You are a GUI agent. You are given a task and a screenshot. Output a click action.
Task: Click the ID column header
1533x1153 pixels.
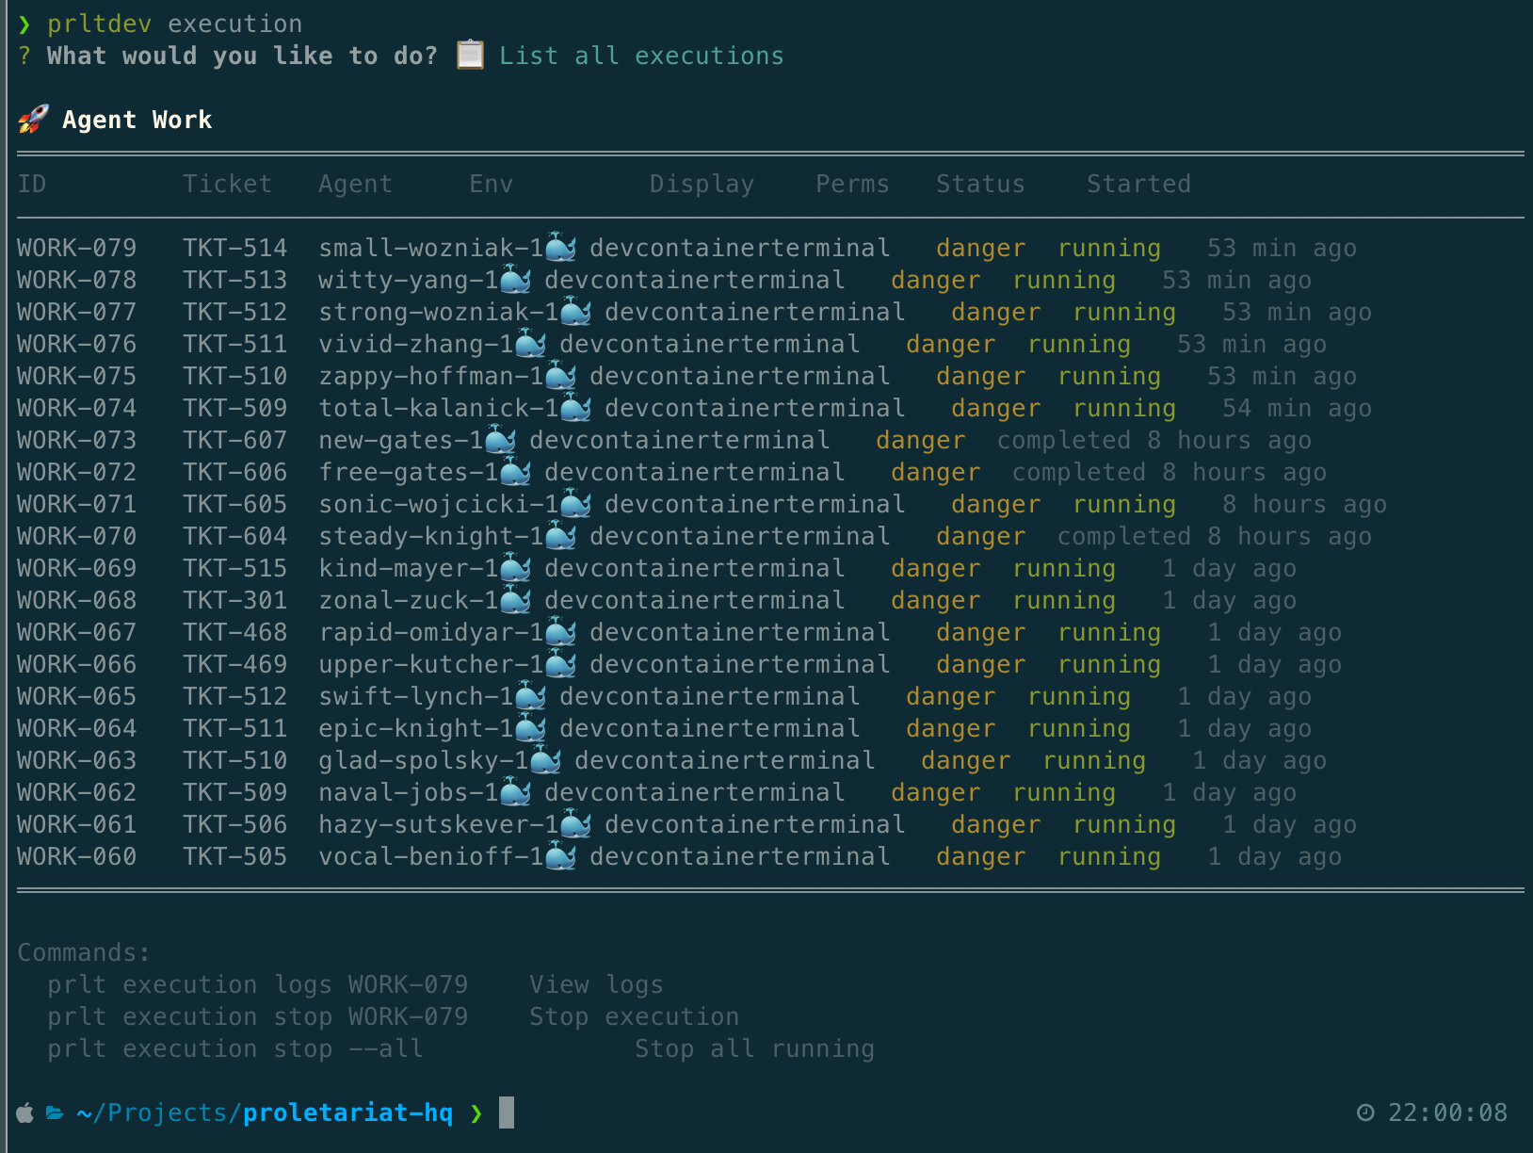click(x=32, y=184)
